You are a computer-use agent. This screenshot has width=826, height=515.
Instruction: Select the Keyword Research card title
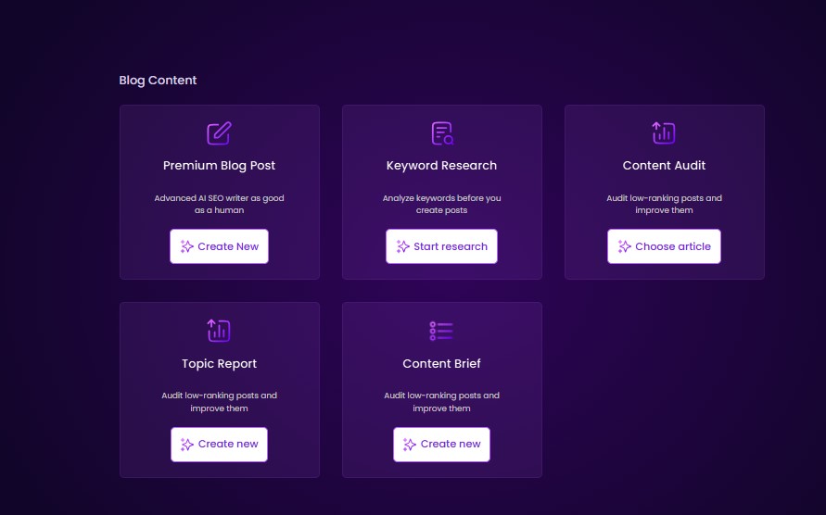(x=441, y=166)
